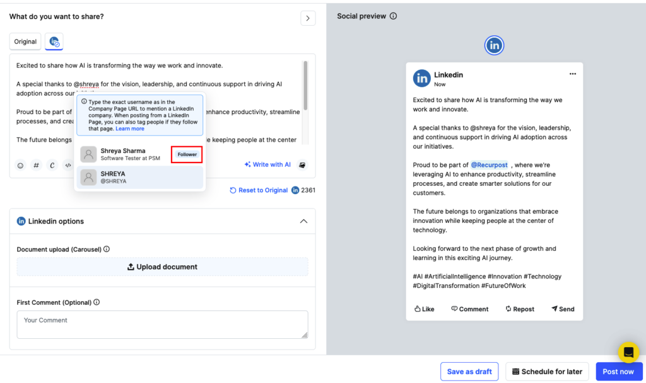Image resolution: width=646 pixels, height=383 pixels.
Task: Click the Repost action in the preview
Action: 520,309
